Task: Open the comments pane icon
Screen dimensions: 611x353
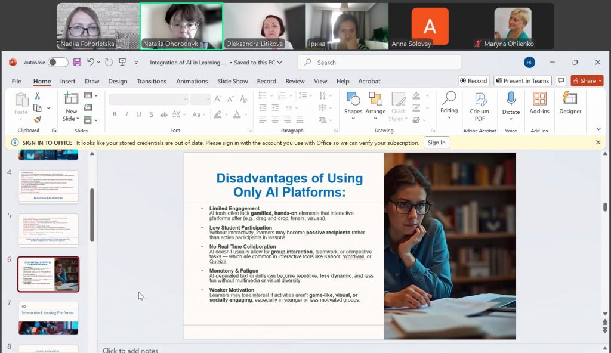Action: pyautogui.click(x=561, y=80)
